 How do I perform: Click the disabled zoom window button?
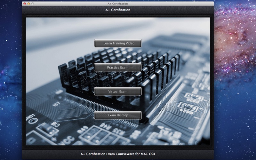click(x=33, y=4)
